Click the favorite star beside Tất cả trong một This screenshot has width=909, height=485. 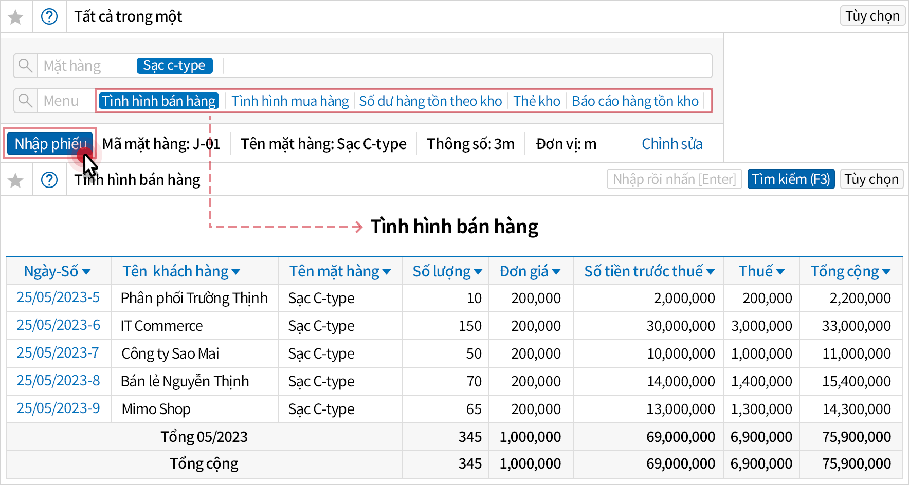click(16, 17)
